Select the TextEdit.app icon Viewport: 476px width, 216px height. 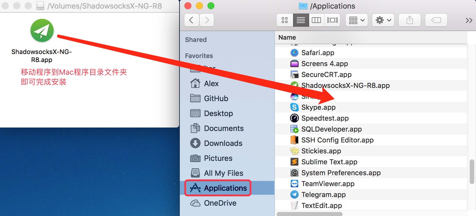[x=294, y=206]
